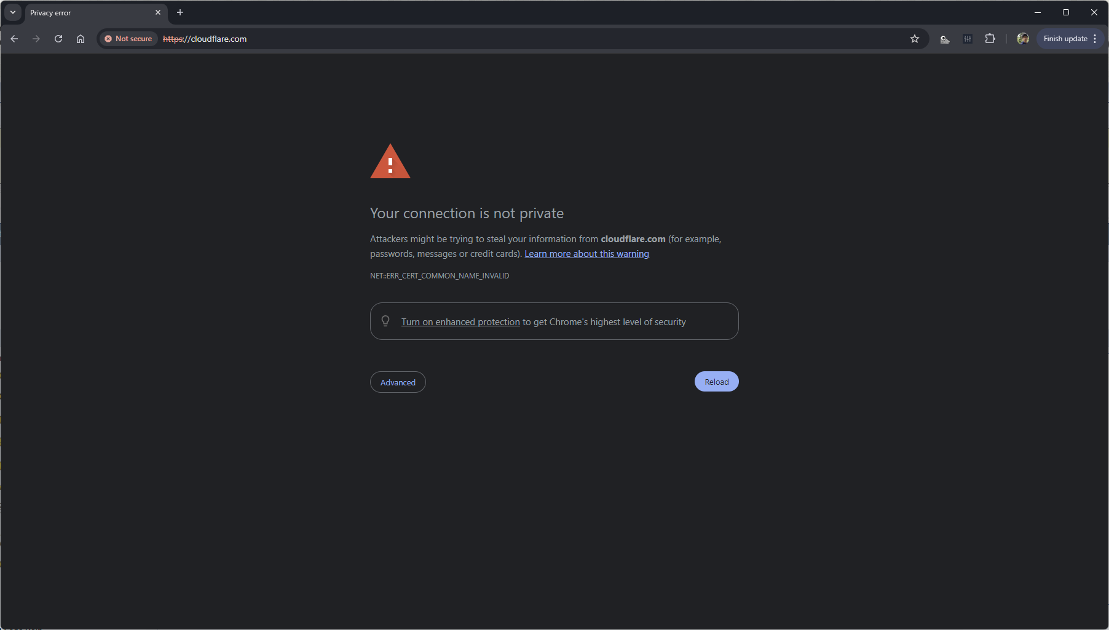Click the Not secure site info chip
Viewport: 1109px width, 630px height.
[128, 39]
